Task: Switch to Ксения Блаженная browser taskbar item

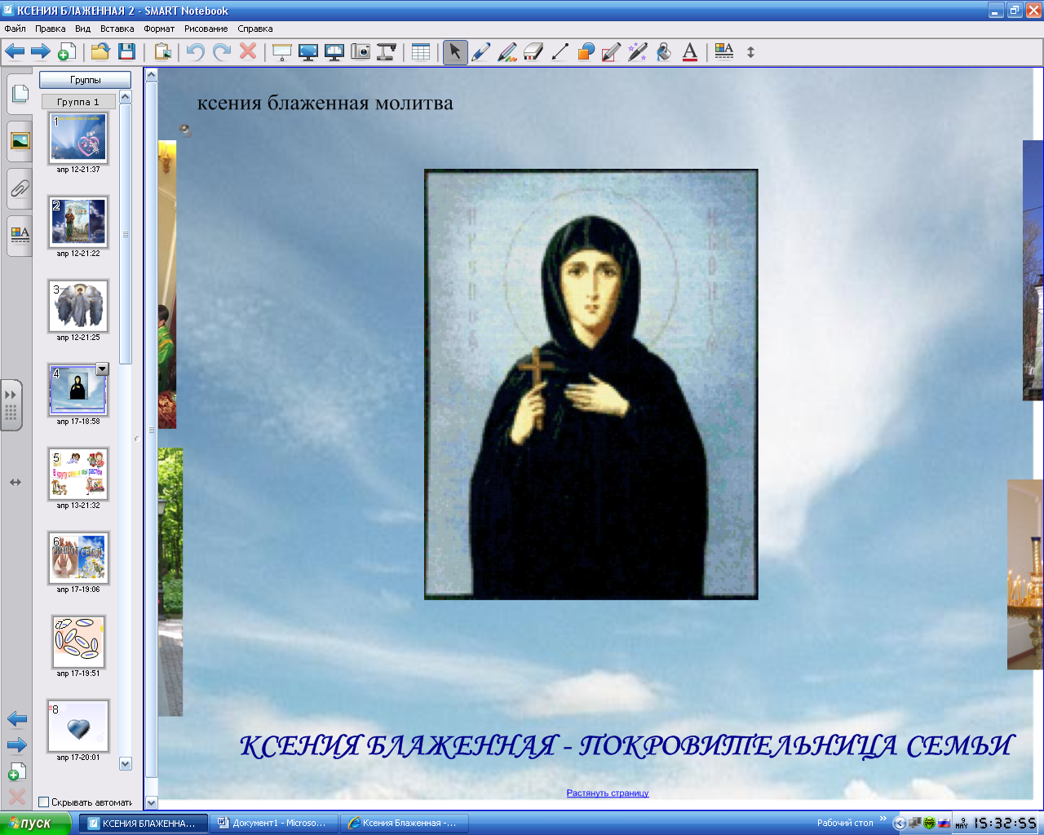Action: click(x=404, y=824)
